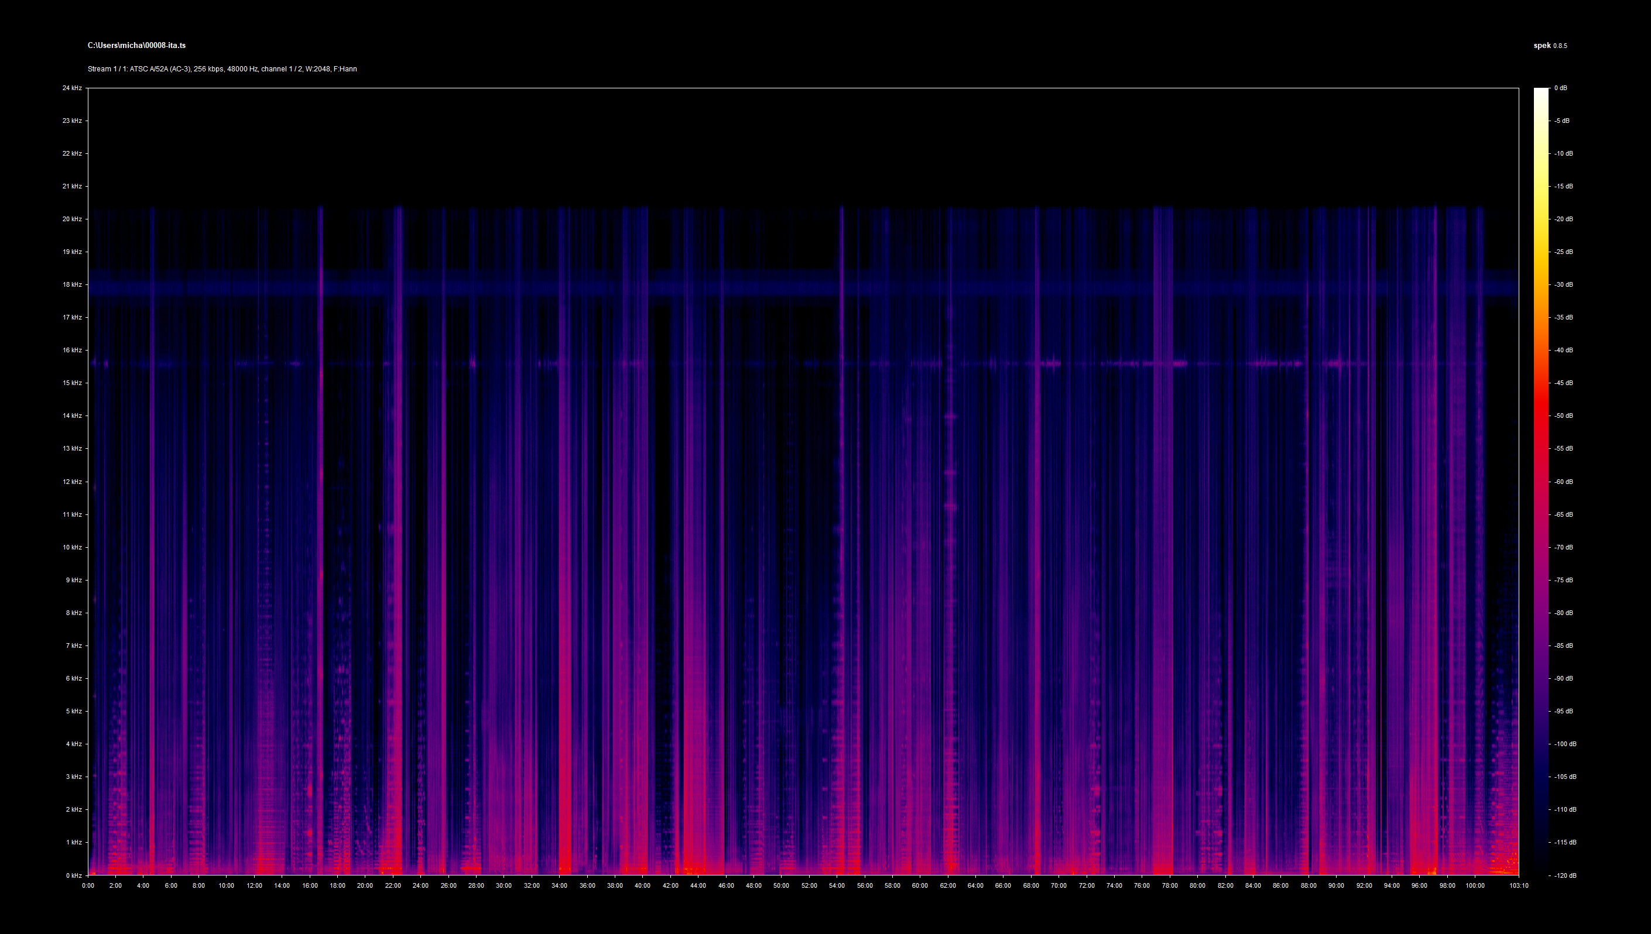Click the 54:00 time axis marker
The height and width of the screenshot is (934, 1651).
coord(837,886)
